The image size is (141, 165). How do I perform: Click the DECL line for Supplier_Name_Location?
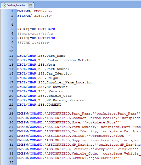(x=55, y=82)
